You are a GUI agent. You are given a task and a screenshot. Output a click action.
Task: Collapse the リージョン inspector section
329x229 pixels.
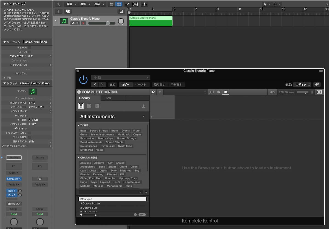click(4, 42)
